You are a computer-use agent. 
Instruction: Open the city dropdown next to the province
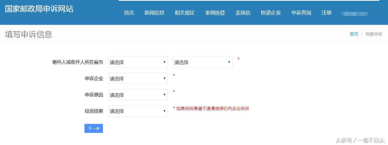click(202, 62)
